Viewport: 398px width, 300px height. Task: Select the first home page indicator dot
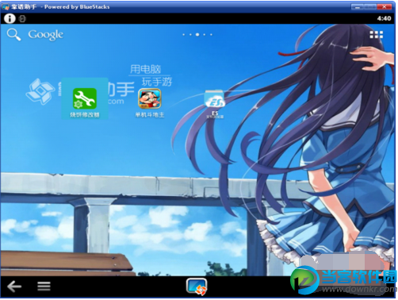(184, 35)
